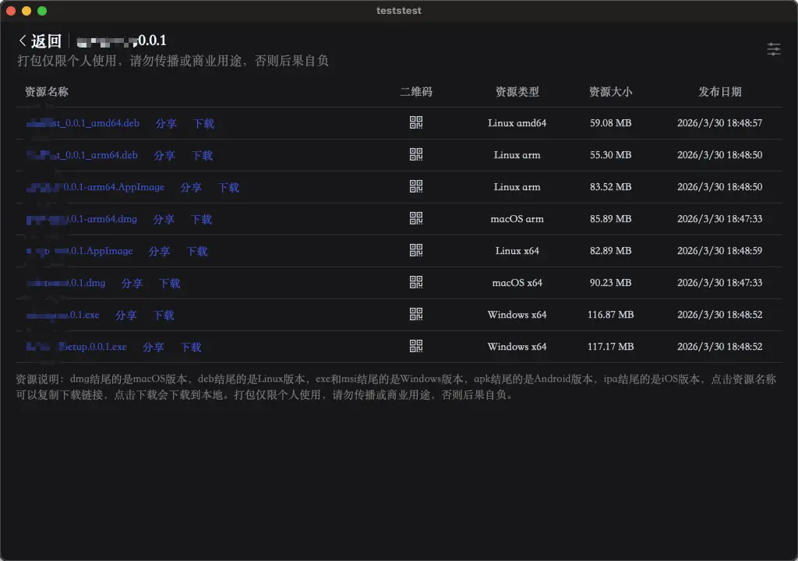The image size is (798, 561).
Task: Download the arm64.dmg macOS package
Action: pyautogui.click(x=201, y=220)
